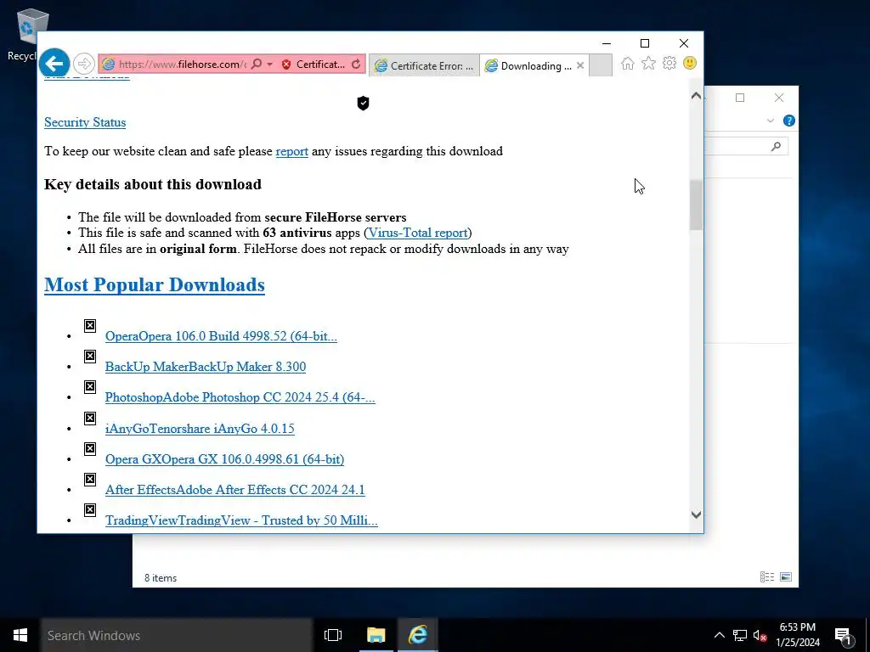Open the address bar autocomplete dropdown arrow
The width and height of the screenshot is (870, 652).
click(x=270, y=65)
